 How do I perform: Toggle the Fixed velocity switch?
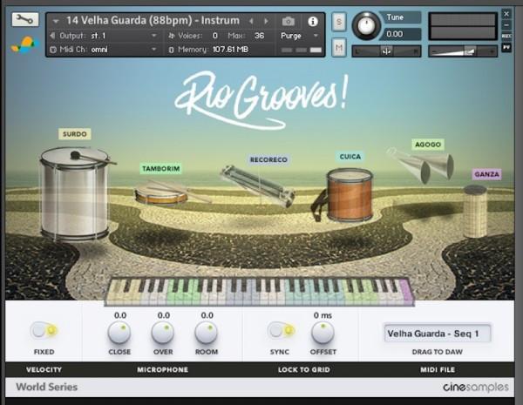pyautogui.click(x=44, y=330)
